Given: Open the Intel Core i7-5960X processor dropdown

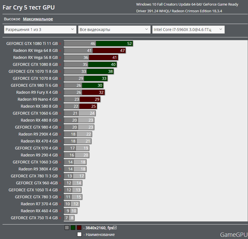Looking at the screenshot, I should (188, 30).
